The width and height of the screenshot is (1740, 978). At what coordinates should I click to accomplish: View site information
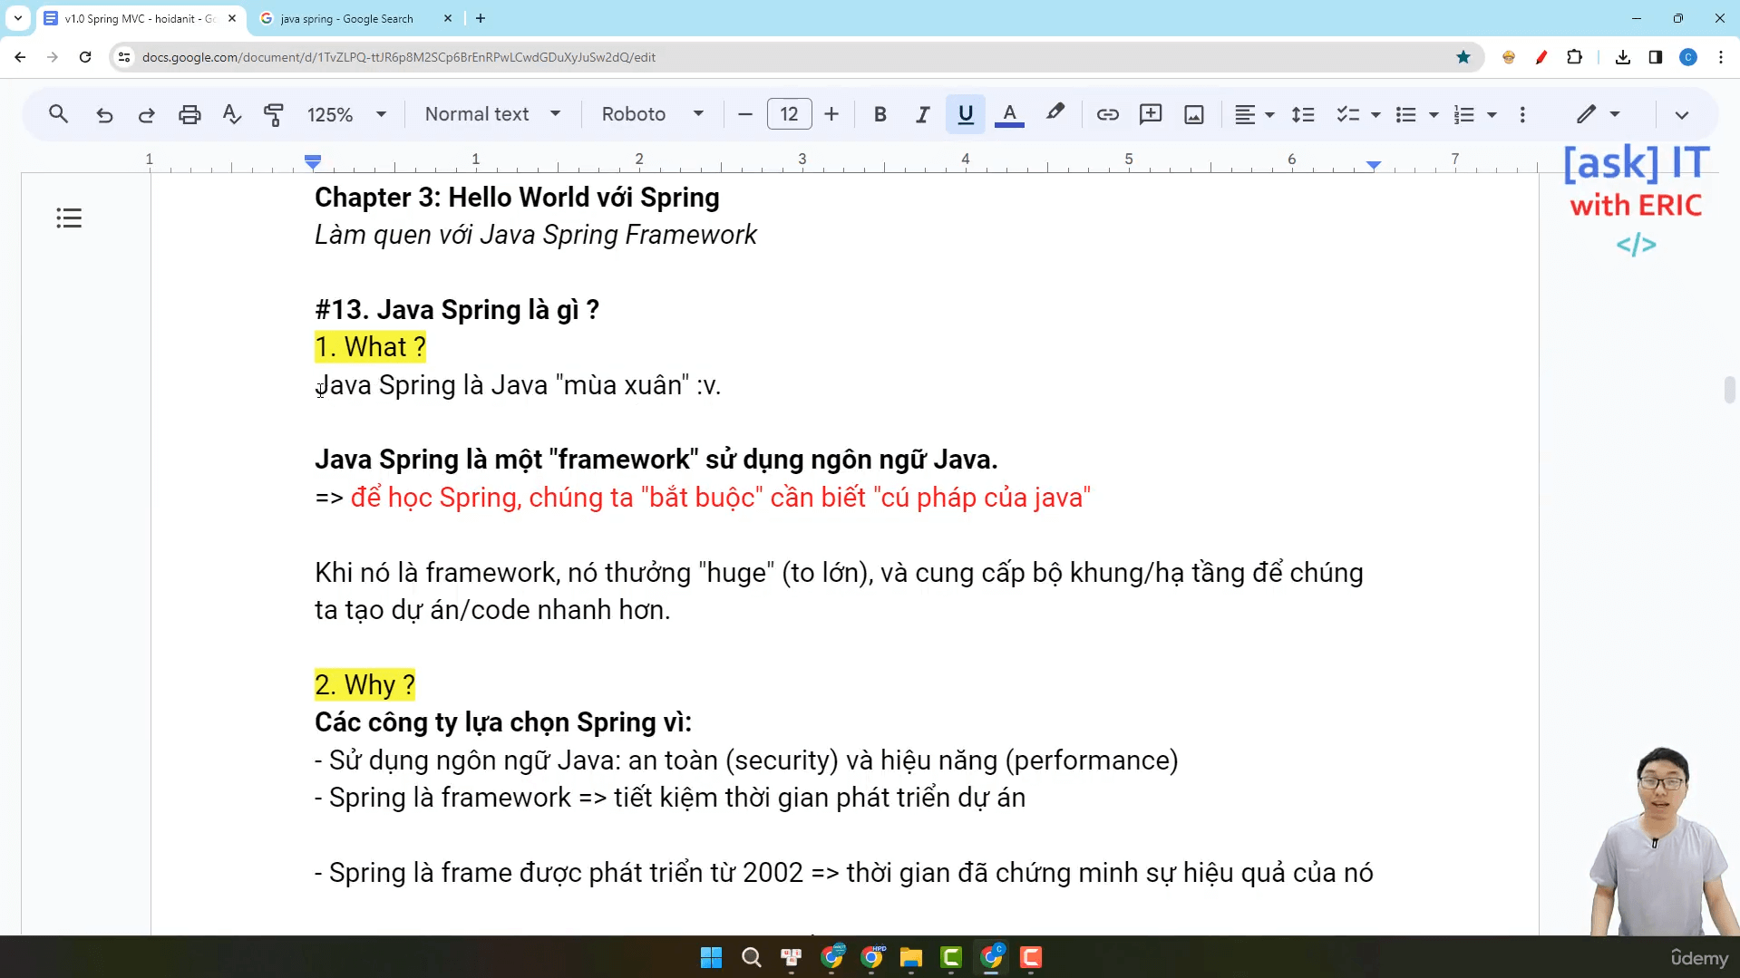(x=124, y=57)
